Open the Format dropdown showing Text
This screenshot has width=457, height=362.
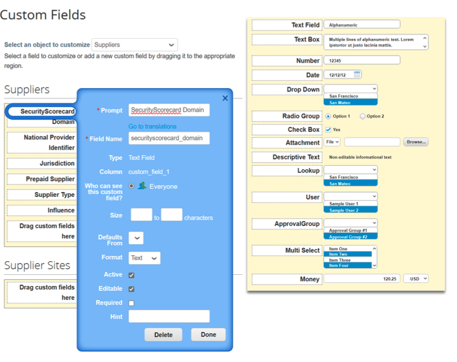tap(144, 258)
